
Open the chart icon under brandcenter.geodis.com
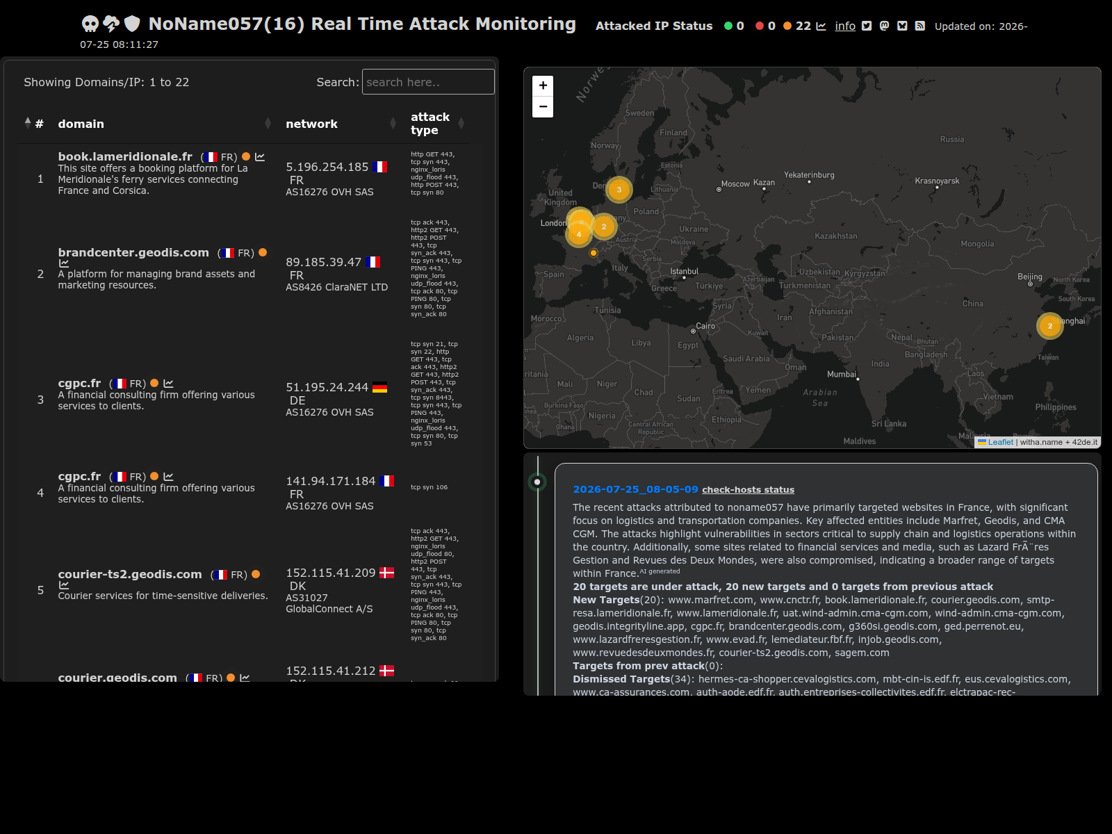pyautogui.click(x=64, y=263)
